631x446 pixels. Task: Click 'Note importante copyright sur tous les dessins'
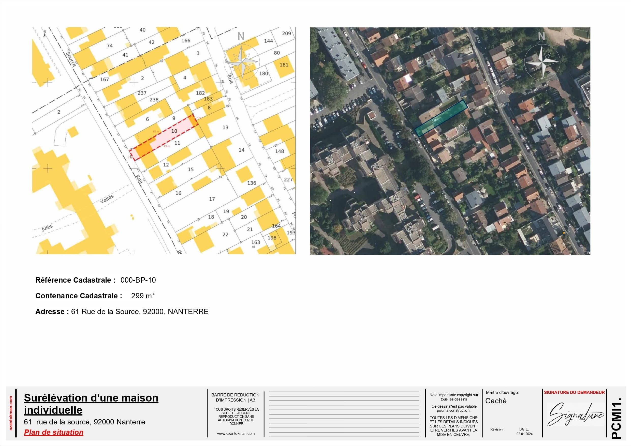[454, 397]
